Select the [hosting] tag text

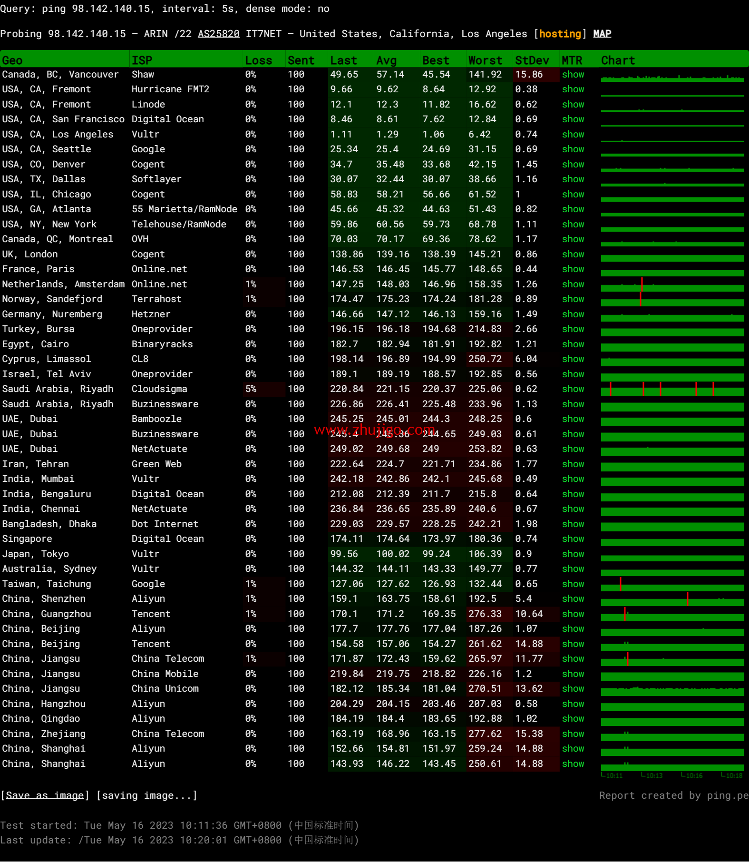pos(560,34)
